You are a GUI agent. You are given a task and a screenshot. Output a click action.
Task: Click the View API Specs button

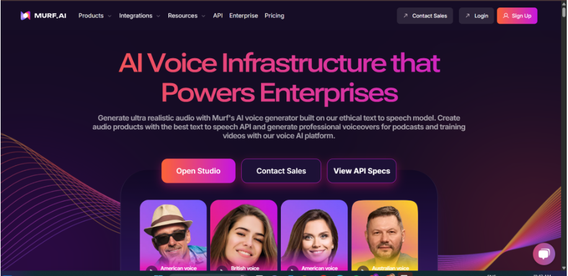pos(362,171)
